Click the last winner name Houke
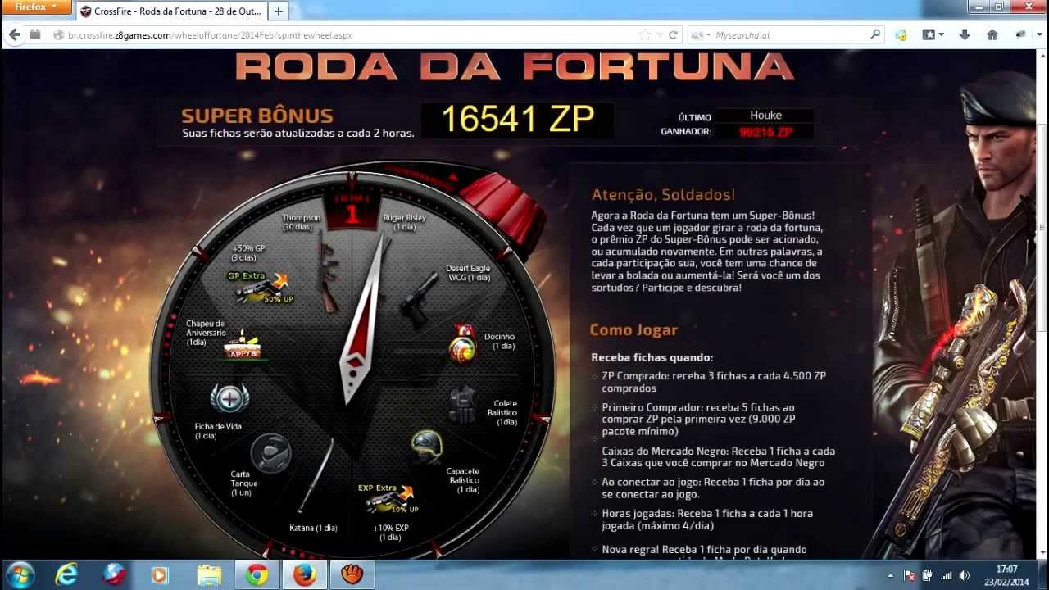The image size is (1049, 590). pyautogui.click(x=765, y=116)
